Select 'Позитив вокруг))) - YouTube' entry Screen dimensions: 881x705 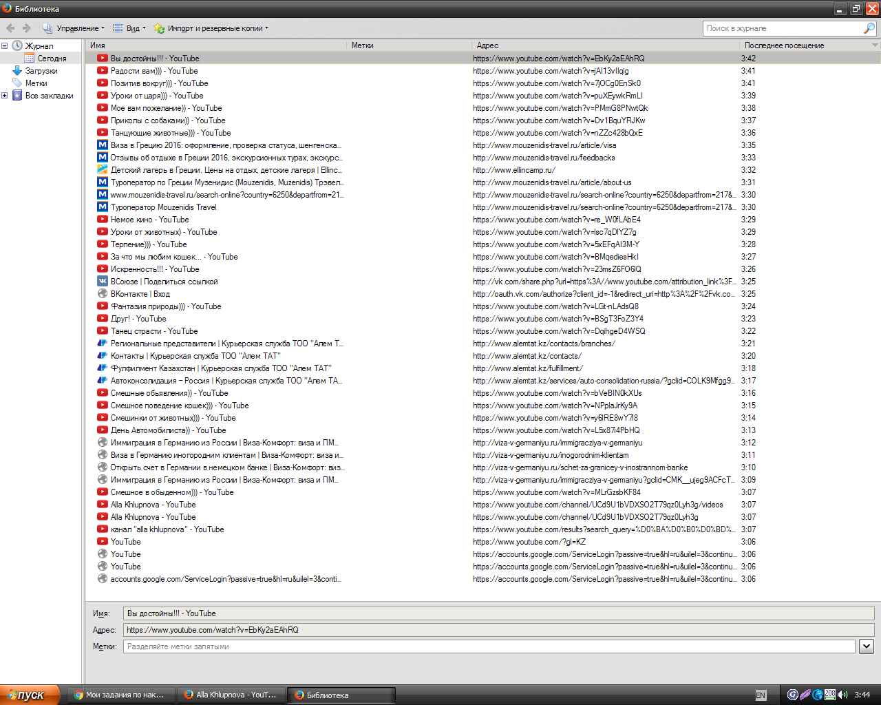(x=483, y=83)
